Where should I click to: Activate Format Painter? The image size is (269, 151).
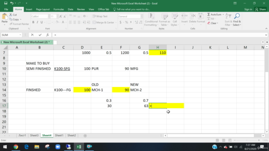(19, 24)
